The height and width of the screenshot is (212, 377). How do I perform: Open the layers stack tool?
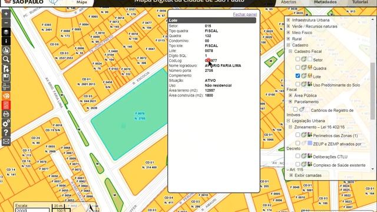pos(6,32)
